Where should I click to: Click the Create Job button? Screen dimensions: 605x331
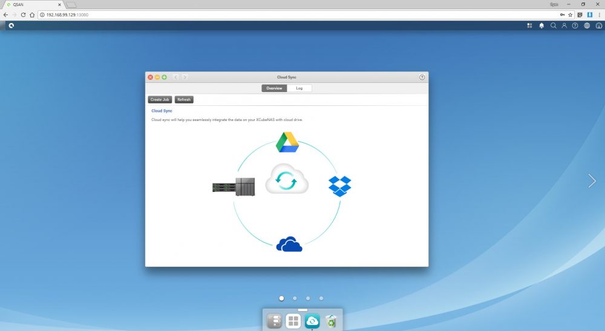click(160, 99)
